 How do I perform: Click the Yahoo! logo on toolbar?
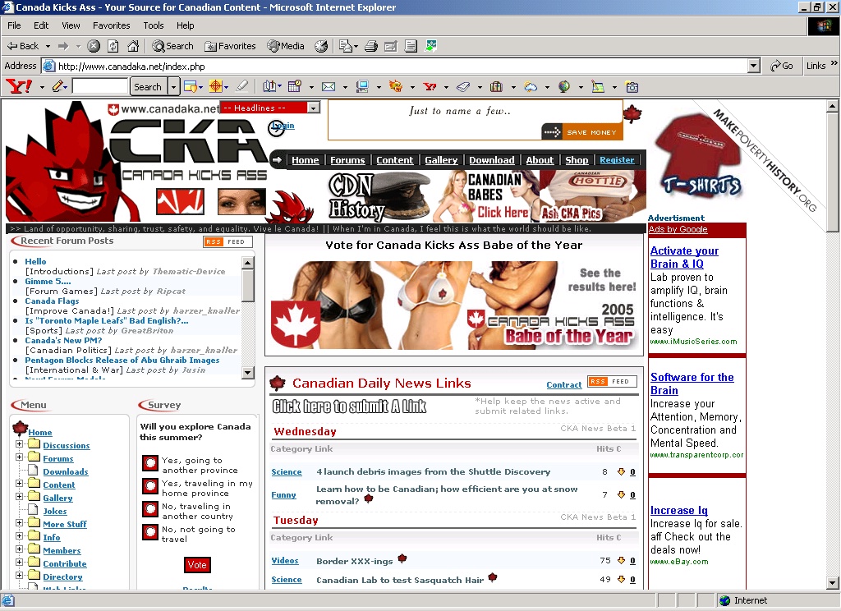[x=19, y=86]
